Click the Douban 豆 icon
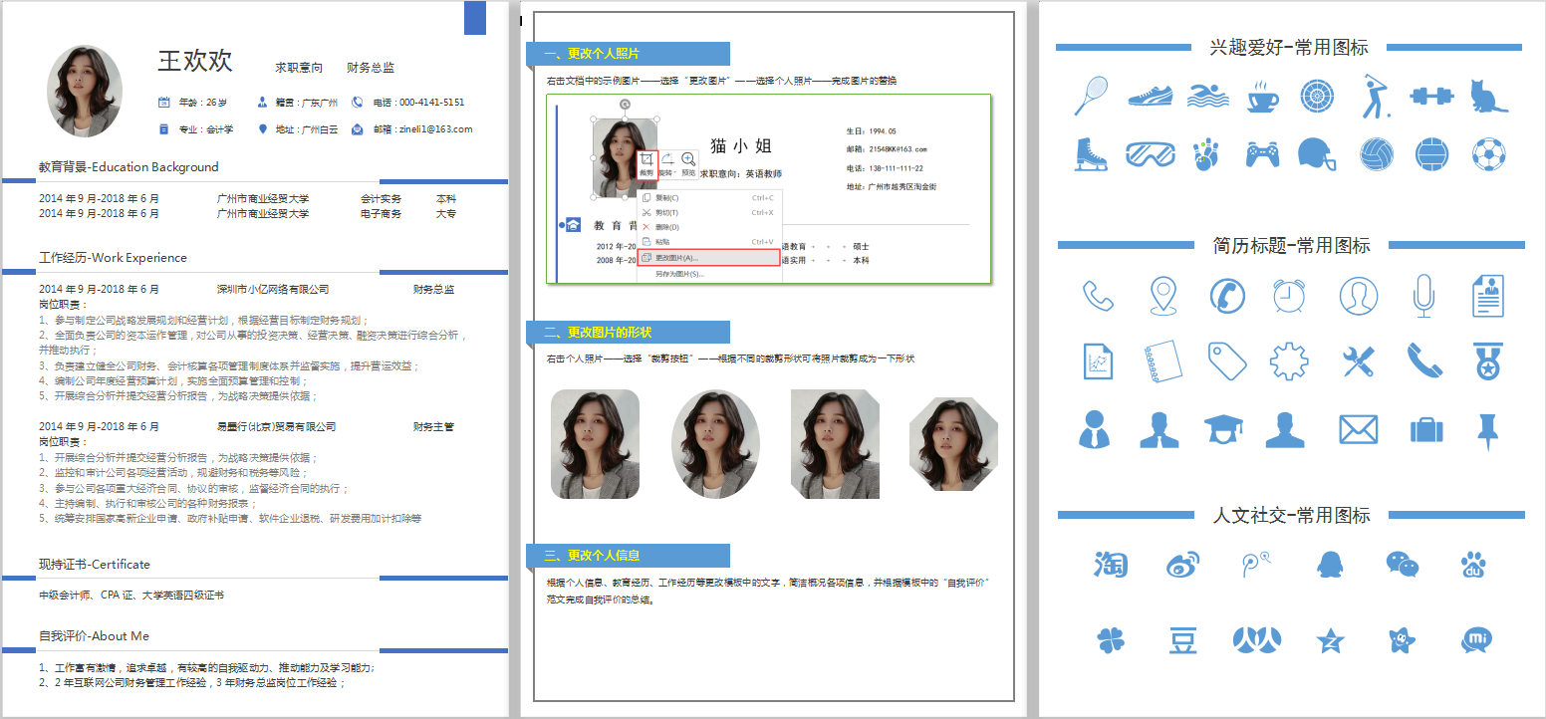 (x=1182, y=640)
